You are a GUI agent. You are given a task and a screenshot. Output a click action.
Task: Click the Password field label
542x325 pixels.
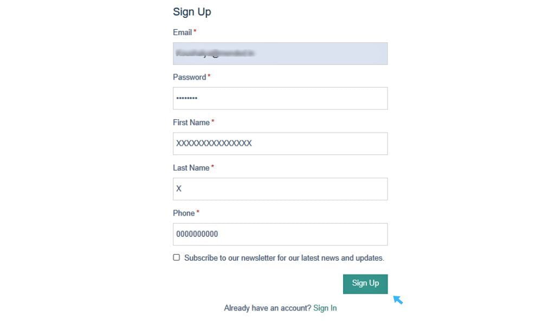189,77
